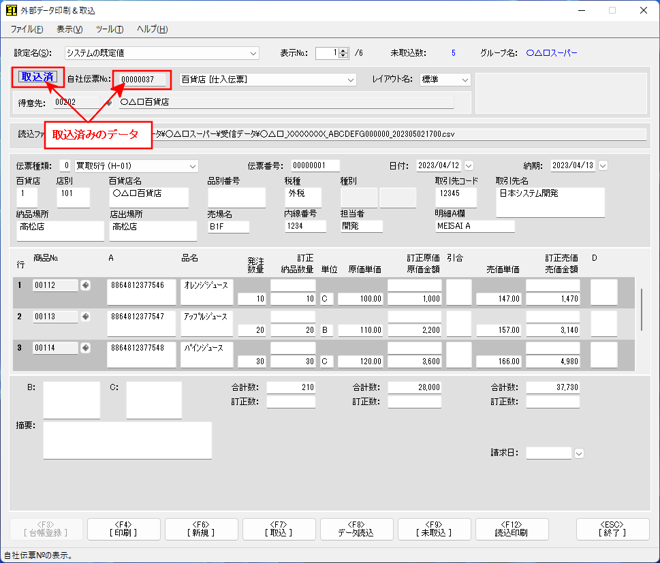
Task: Open the 納期 calendar dropdown
Action: (603, 166)
